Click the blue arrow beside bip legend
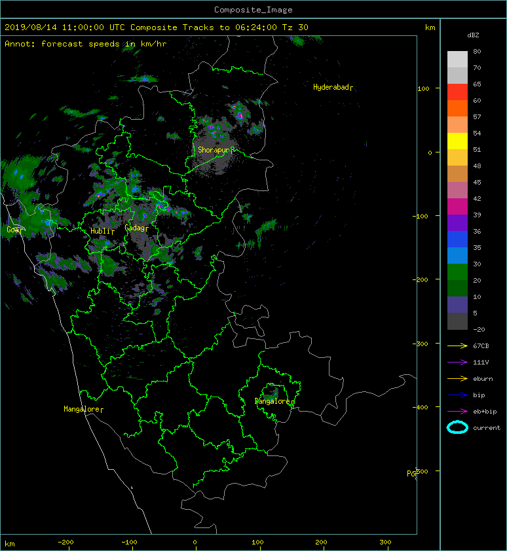Image resolution: width=507 pixels, height=551 pixels. pyautogui.click(x=457, y=395)
